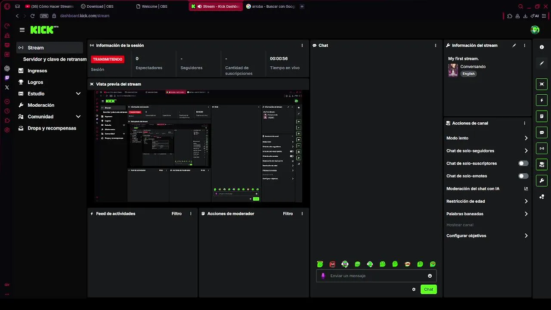Screen dimensions: 551x310
Task: Open options for Información de la sesión
Action: tap(302, 45)
